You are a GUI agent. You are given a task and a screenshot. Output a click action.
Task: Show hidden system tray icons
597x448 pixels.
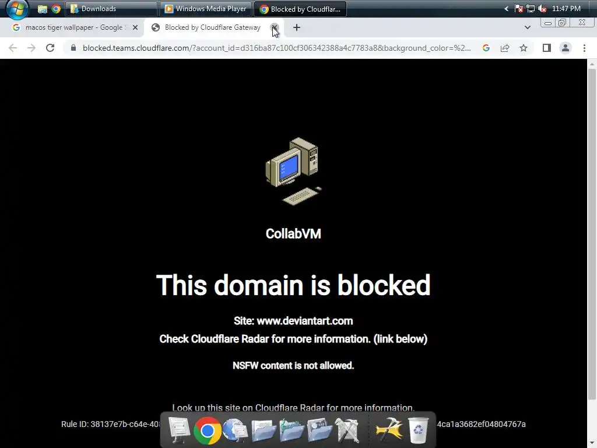click(507, 9)
